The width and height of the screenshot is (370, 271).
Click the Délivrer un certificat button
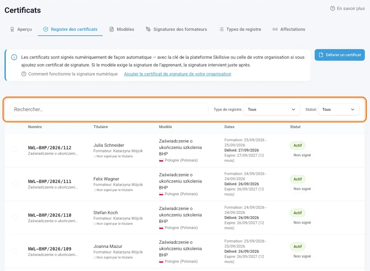[x=339, y=55]
